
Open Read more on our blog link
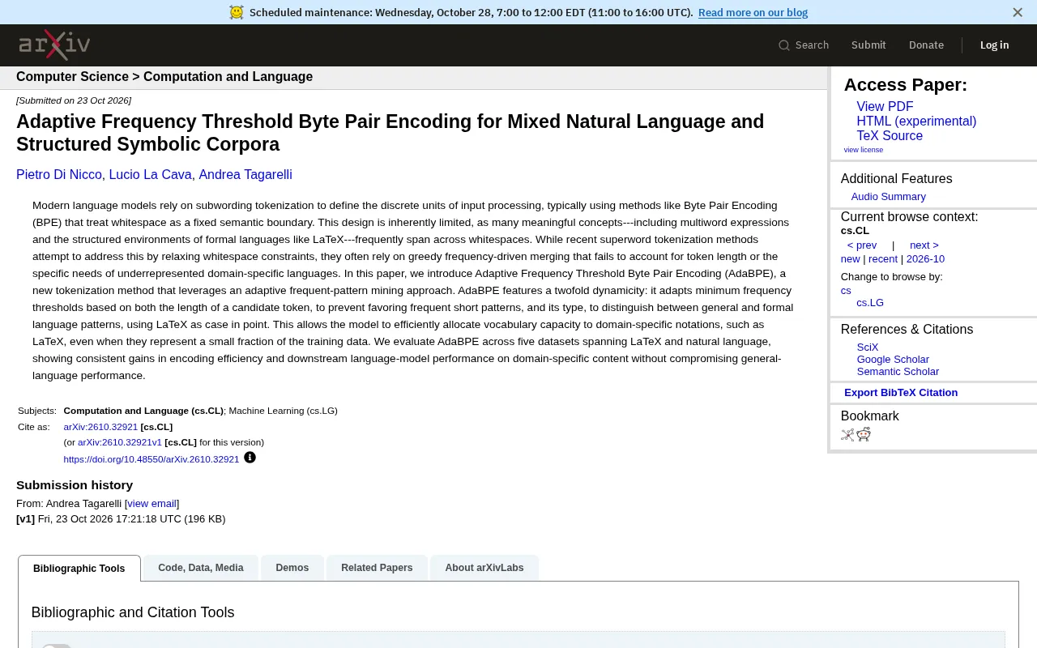(753, 12)
